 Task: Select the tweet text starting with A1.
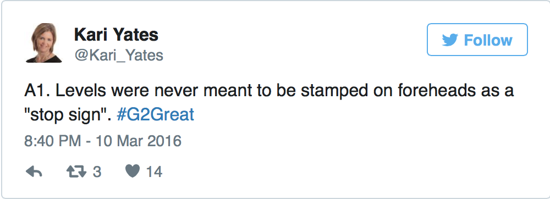[269, 103]
